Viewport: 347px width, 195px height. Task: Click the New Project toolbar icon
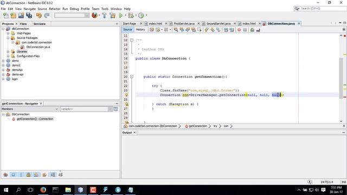(13, 16)
